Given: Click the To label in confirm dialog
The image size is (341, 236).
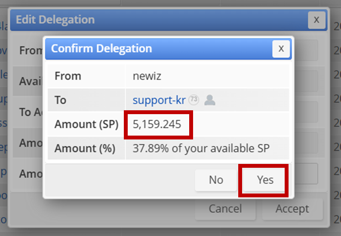Looking at the screenshot, I should coord(60,100).
